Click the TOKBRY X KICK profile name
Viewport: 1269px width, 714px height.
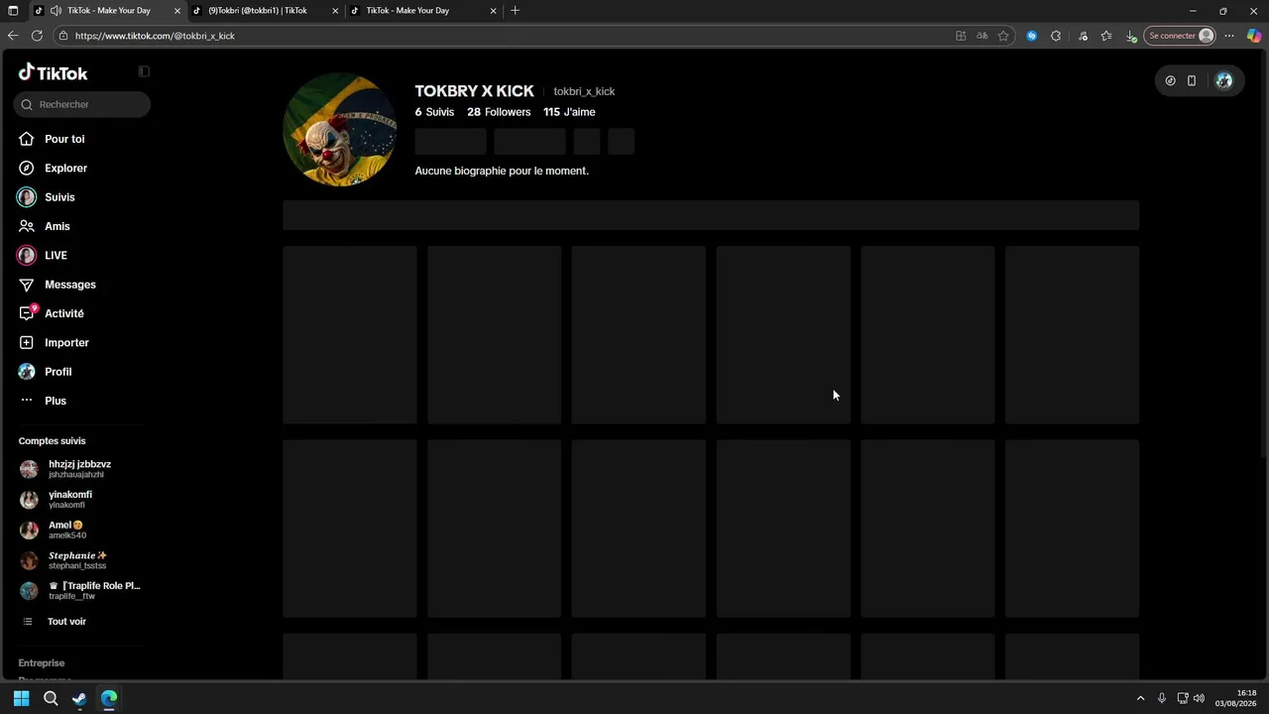(474, 91)
